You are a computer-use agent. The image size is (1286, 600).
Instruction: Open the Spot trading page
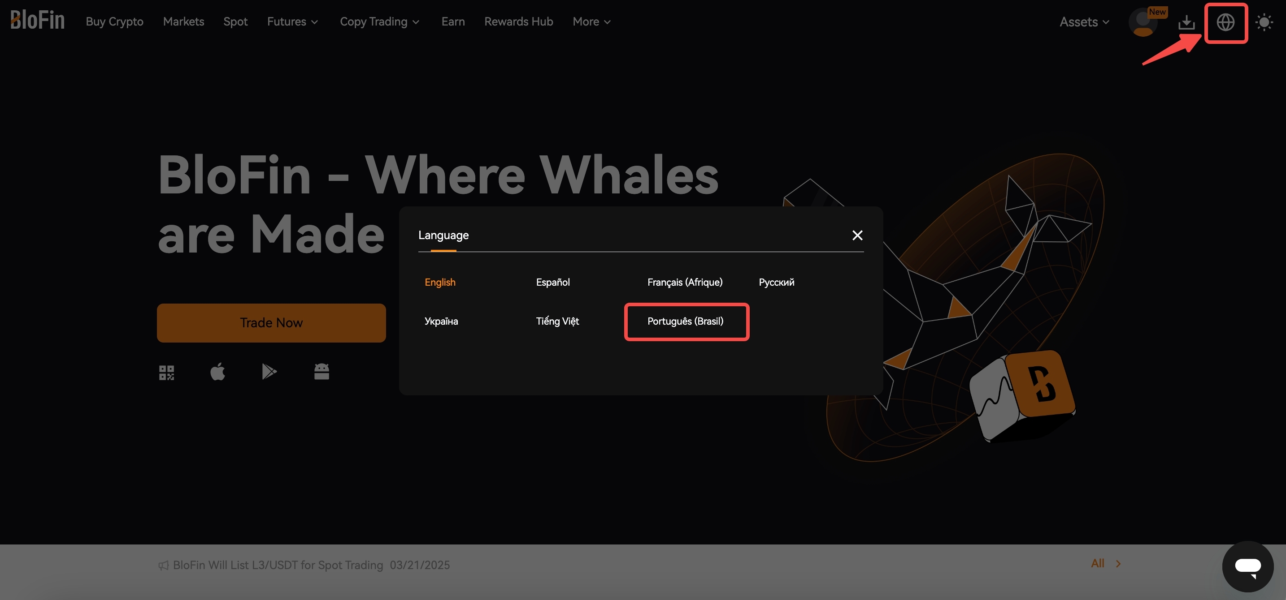point(235,21)
